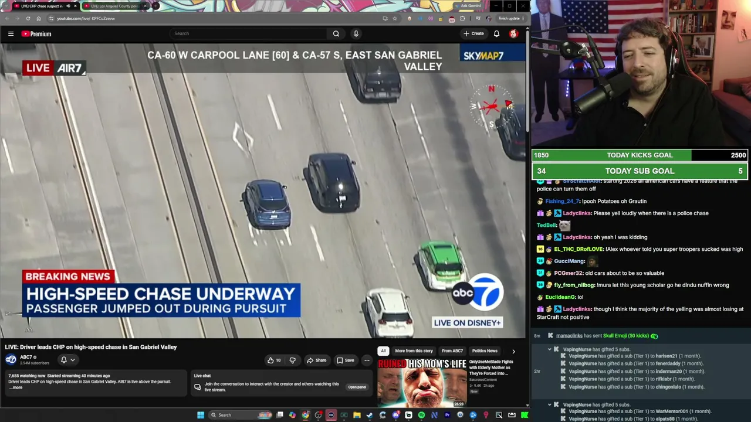751x422 pixels.
Task: Open File Explorer from the taskbar
Action: tap(357, 415)
